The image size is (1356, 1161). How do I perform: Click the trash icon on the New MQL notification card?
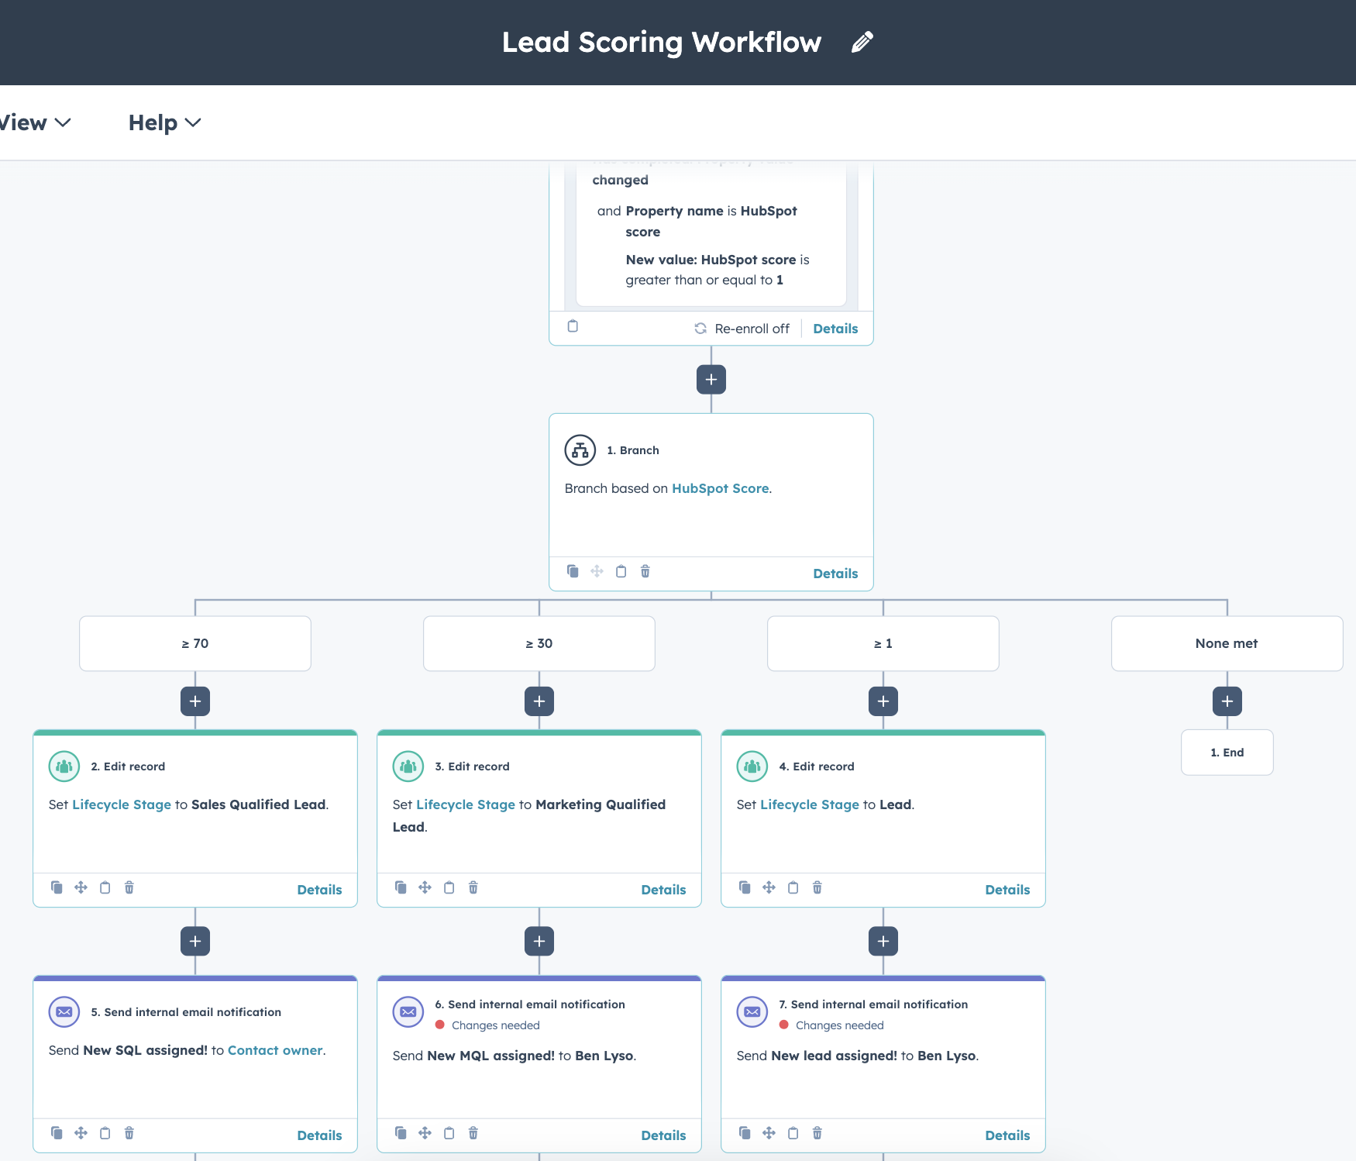[x=473, y=1132]
